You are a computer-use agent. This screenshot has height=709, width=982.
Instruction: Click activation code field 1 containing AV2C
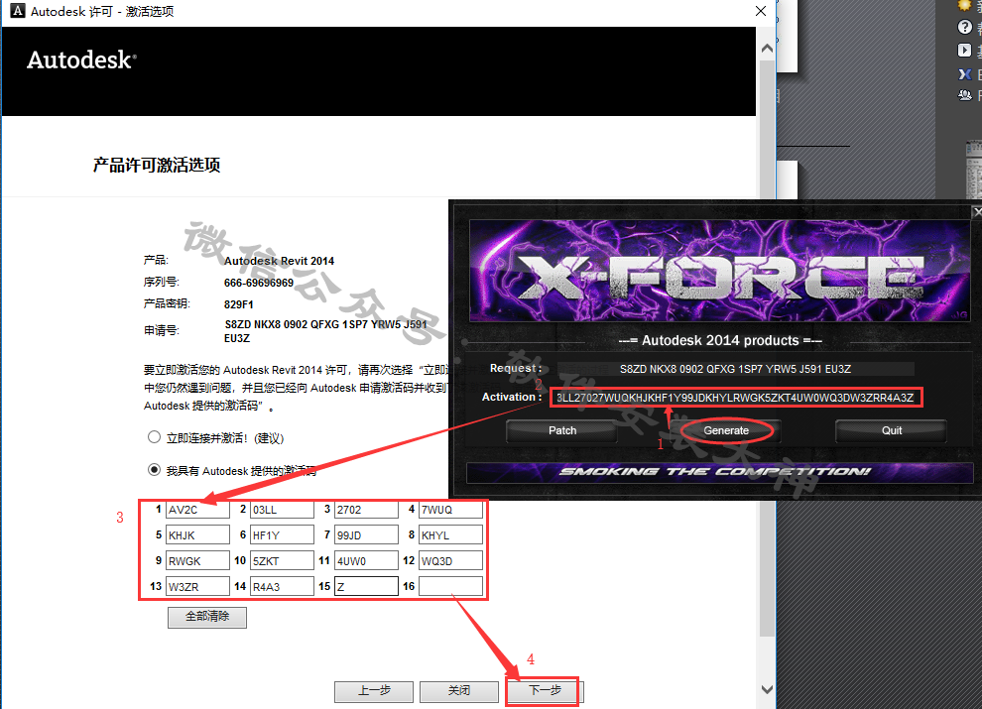coord(197,510)
